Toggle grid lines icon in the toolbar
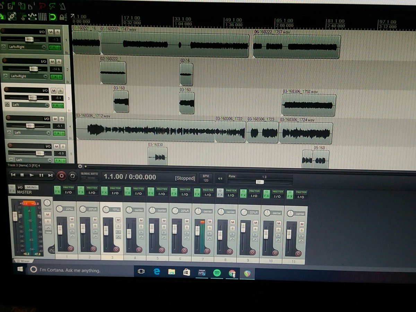416x312 pixels. pyautogui.click(x=43, y=16)
